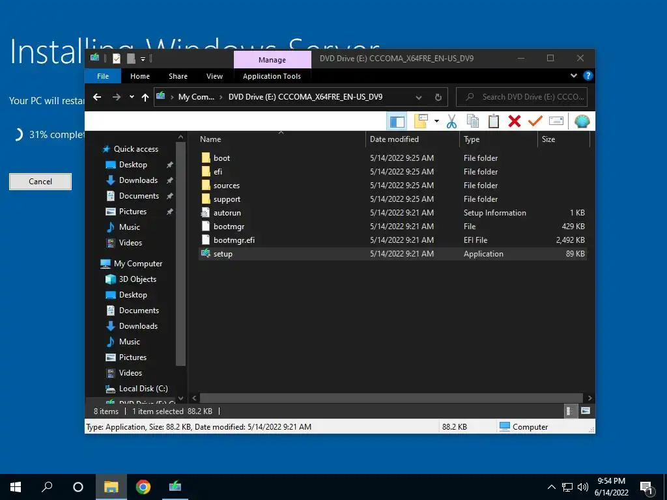This screenshot has width=667, height=500.
Task: Switch to Details view status bar icon
Action: click(x=569, y=411)
